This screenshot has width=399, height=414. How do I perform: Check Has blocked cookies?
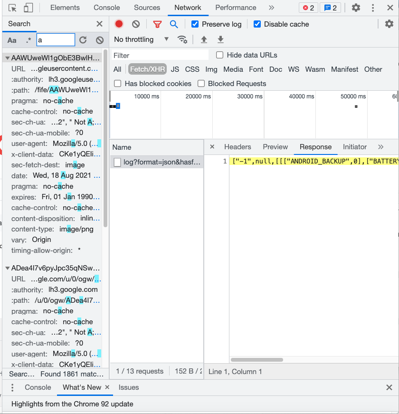click(118, 84)
